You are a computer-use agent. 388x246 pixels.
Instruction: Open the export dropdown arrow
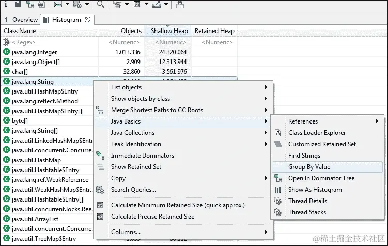[166, 4]
